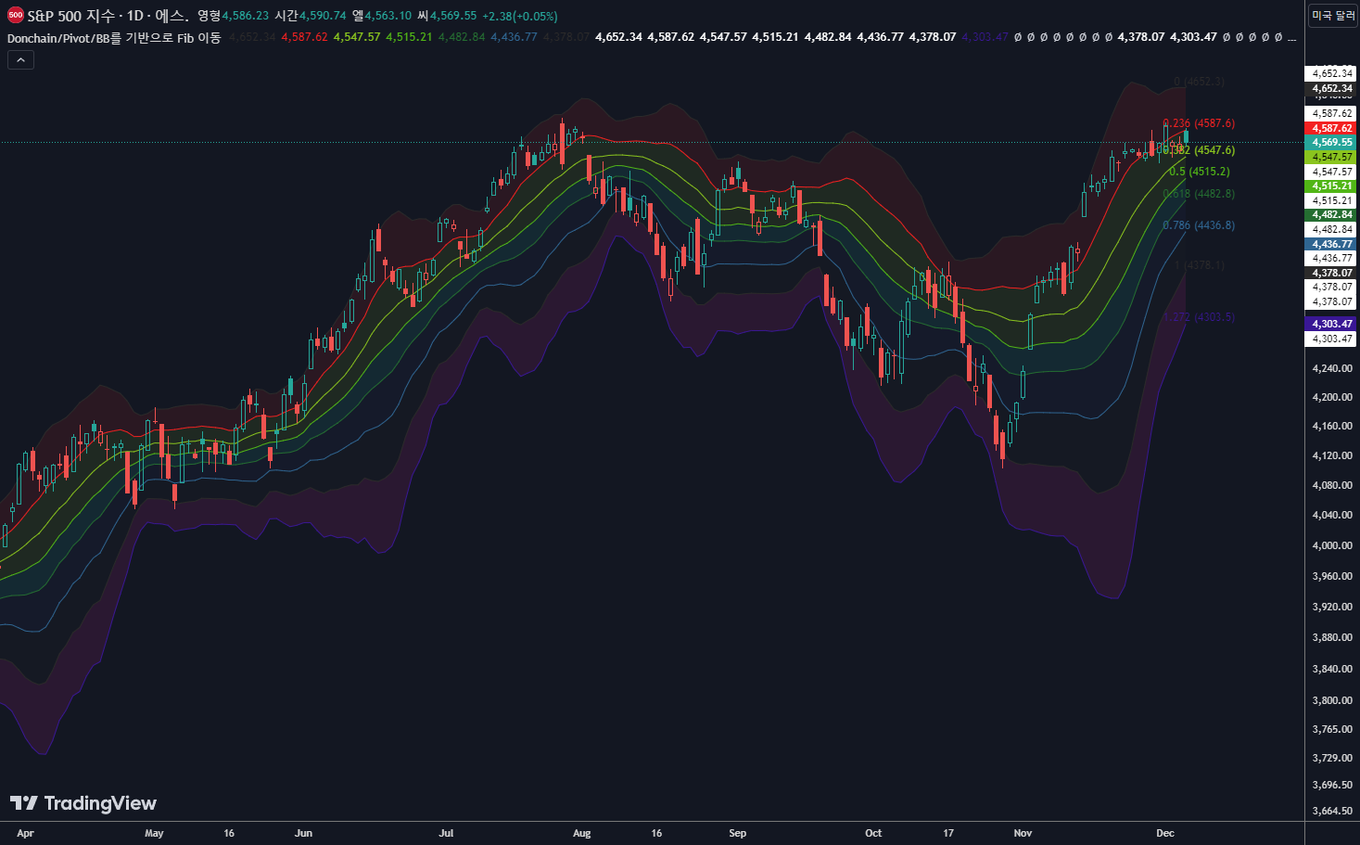Viewport: 1360px width, 845px height.
Task: Click the purple 4,303.47 price axis label
Action: (x=1332, y=324)
